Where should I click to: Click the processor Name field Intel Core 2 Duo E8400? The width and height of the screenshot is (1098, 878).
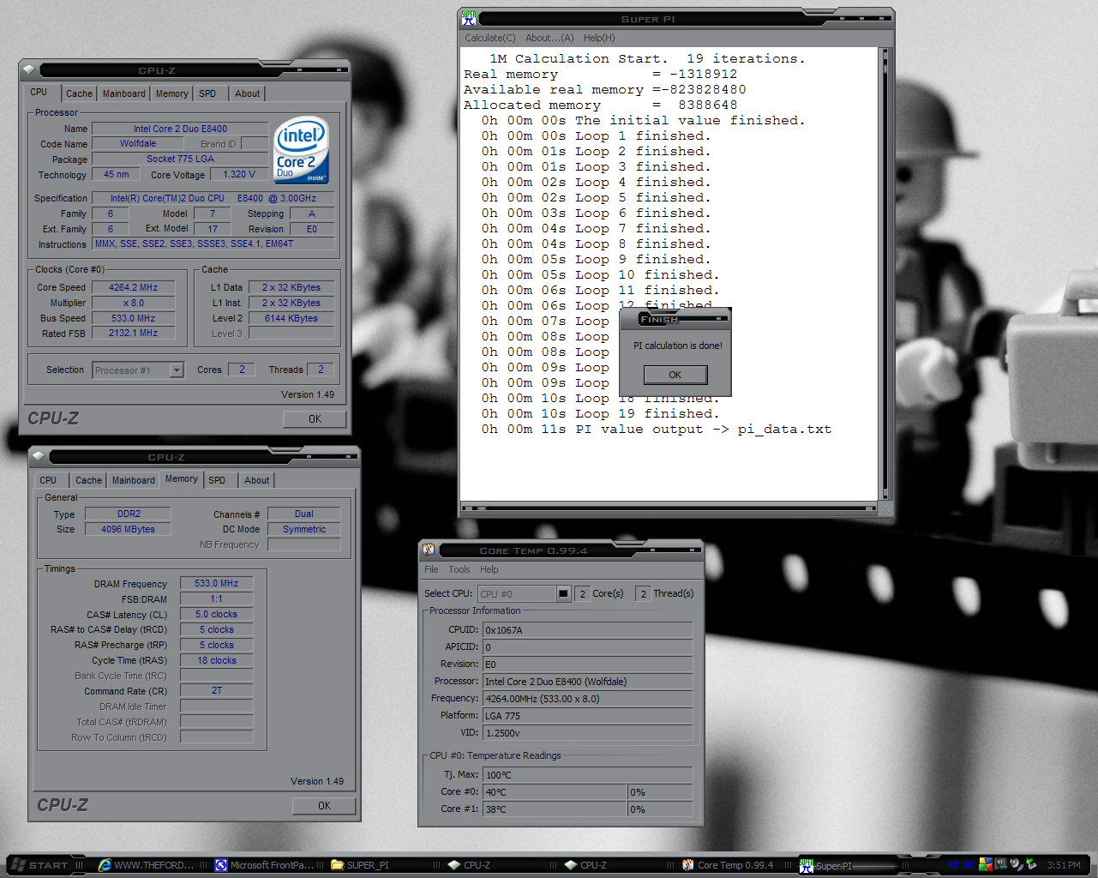(x=180, y=129)
